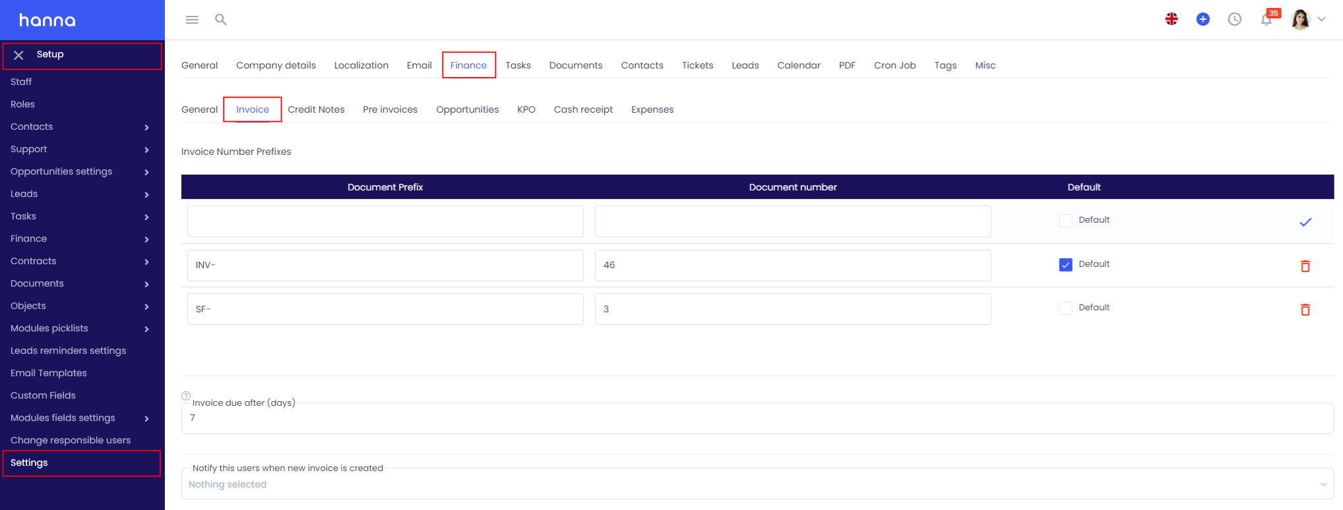Open the Tickets settings tab
The height and width of the screenshot is (510, 1343).
coord(697,65)
